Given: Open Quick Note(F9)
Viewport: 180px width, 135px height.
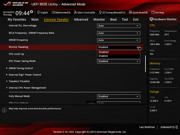Looking at the screenshot, I should (138, 12).
